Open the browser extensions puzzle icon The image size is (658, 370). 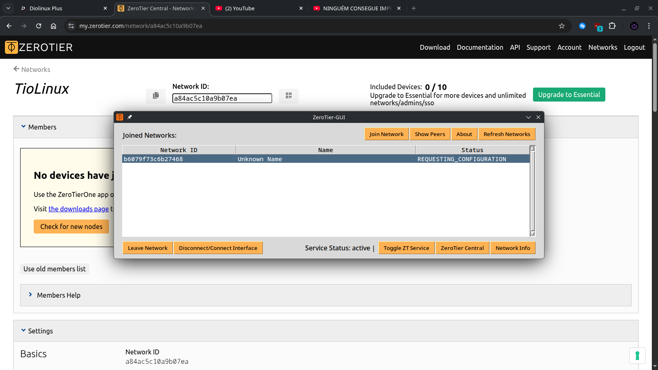point(612,26)
